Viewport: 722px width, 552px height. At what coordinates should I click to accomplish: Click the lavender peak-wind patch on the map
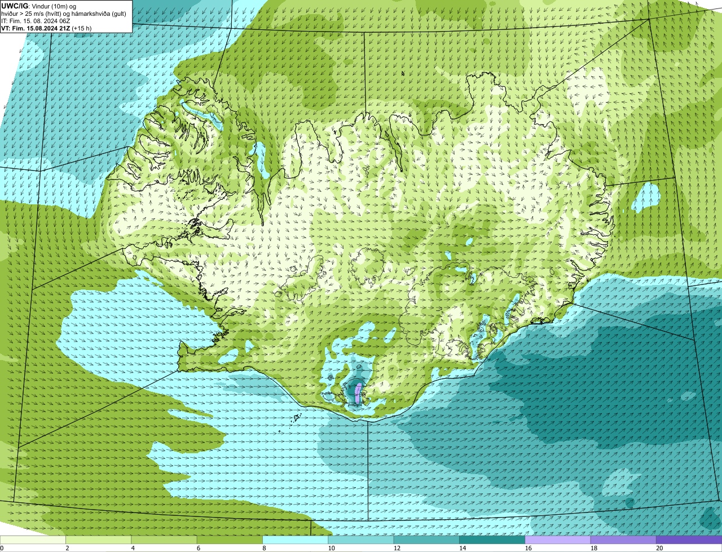coord(358,393)
